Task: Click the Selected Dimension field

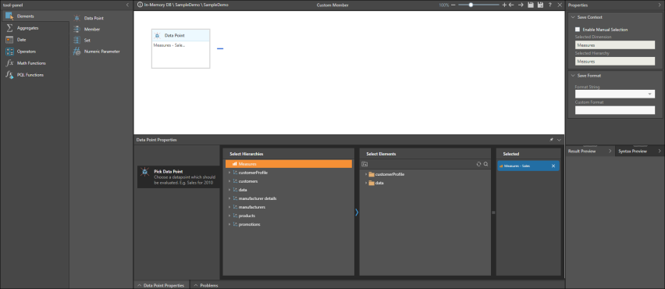Action: click(614, 45)
